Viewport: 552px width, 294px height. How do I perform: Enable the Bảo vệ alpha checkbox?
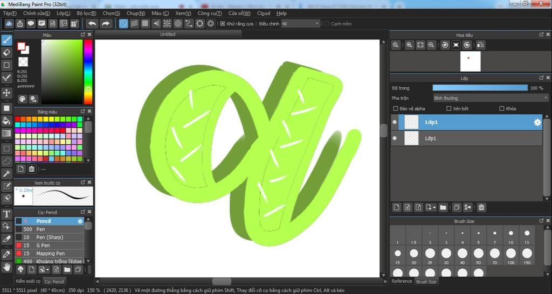coord(395,109)
